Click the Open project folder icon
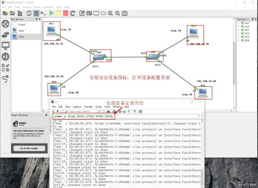The width and height of the screenshot is (258, 188). click(x=13, y=13)
